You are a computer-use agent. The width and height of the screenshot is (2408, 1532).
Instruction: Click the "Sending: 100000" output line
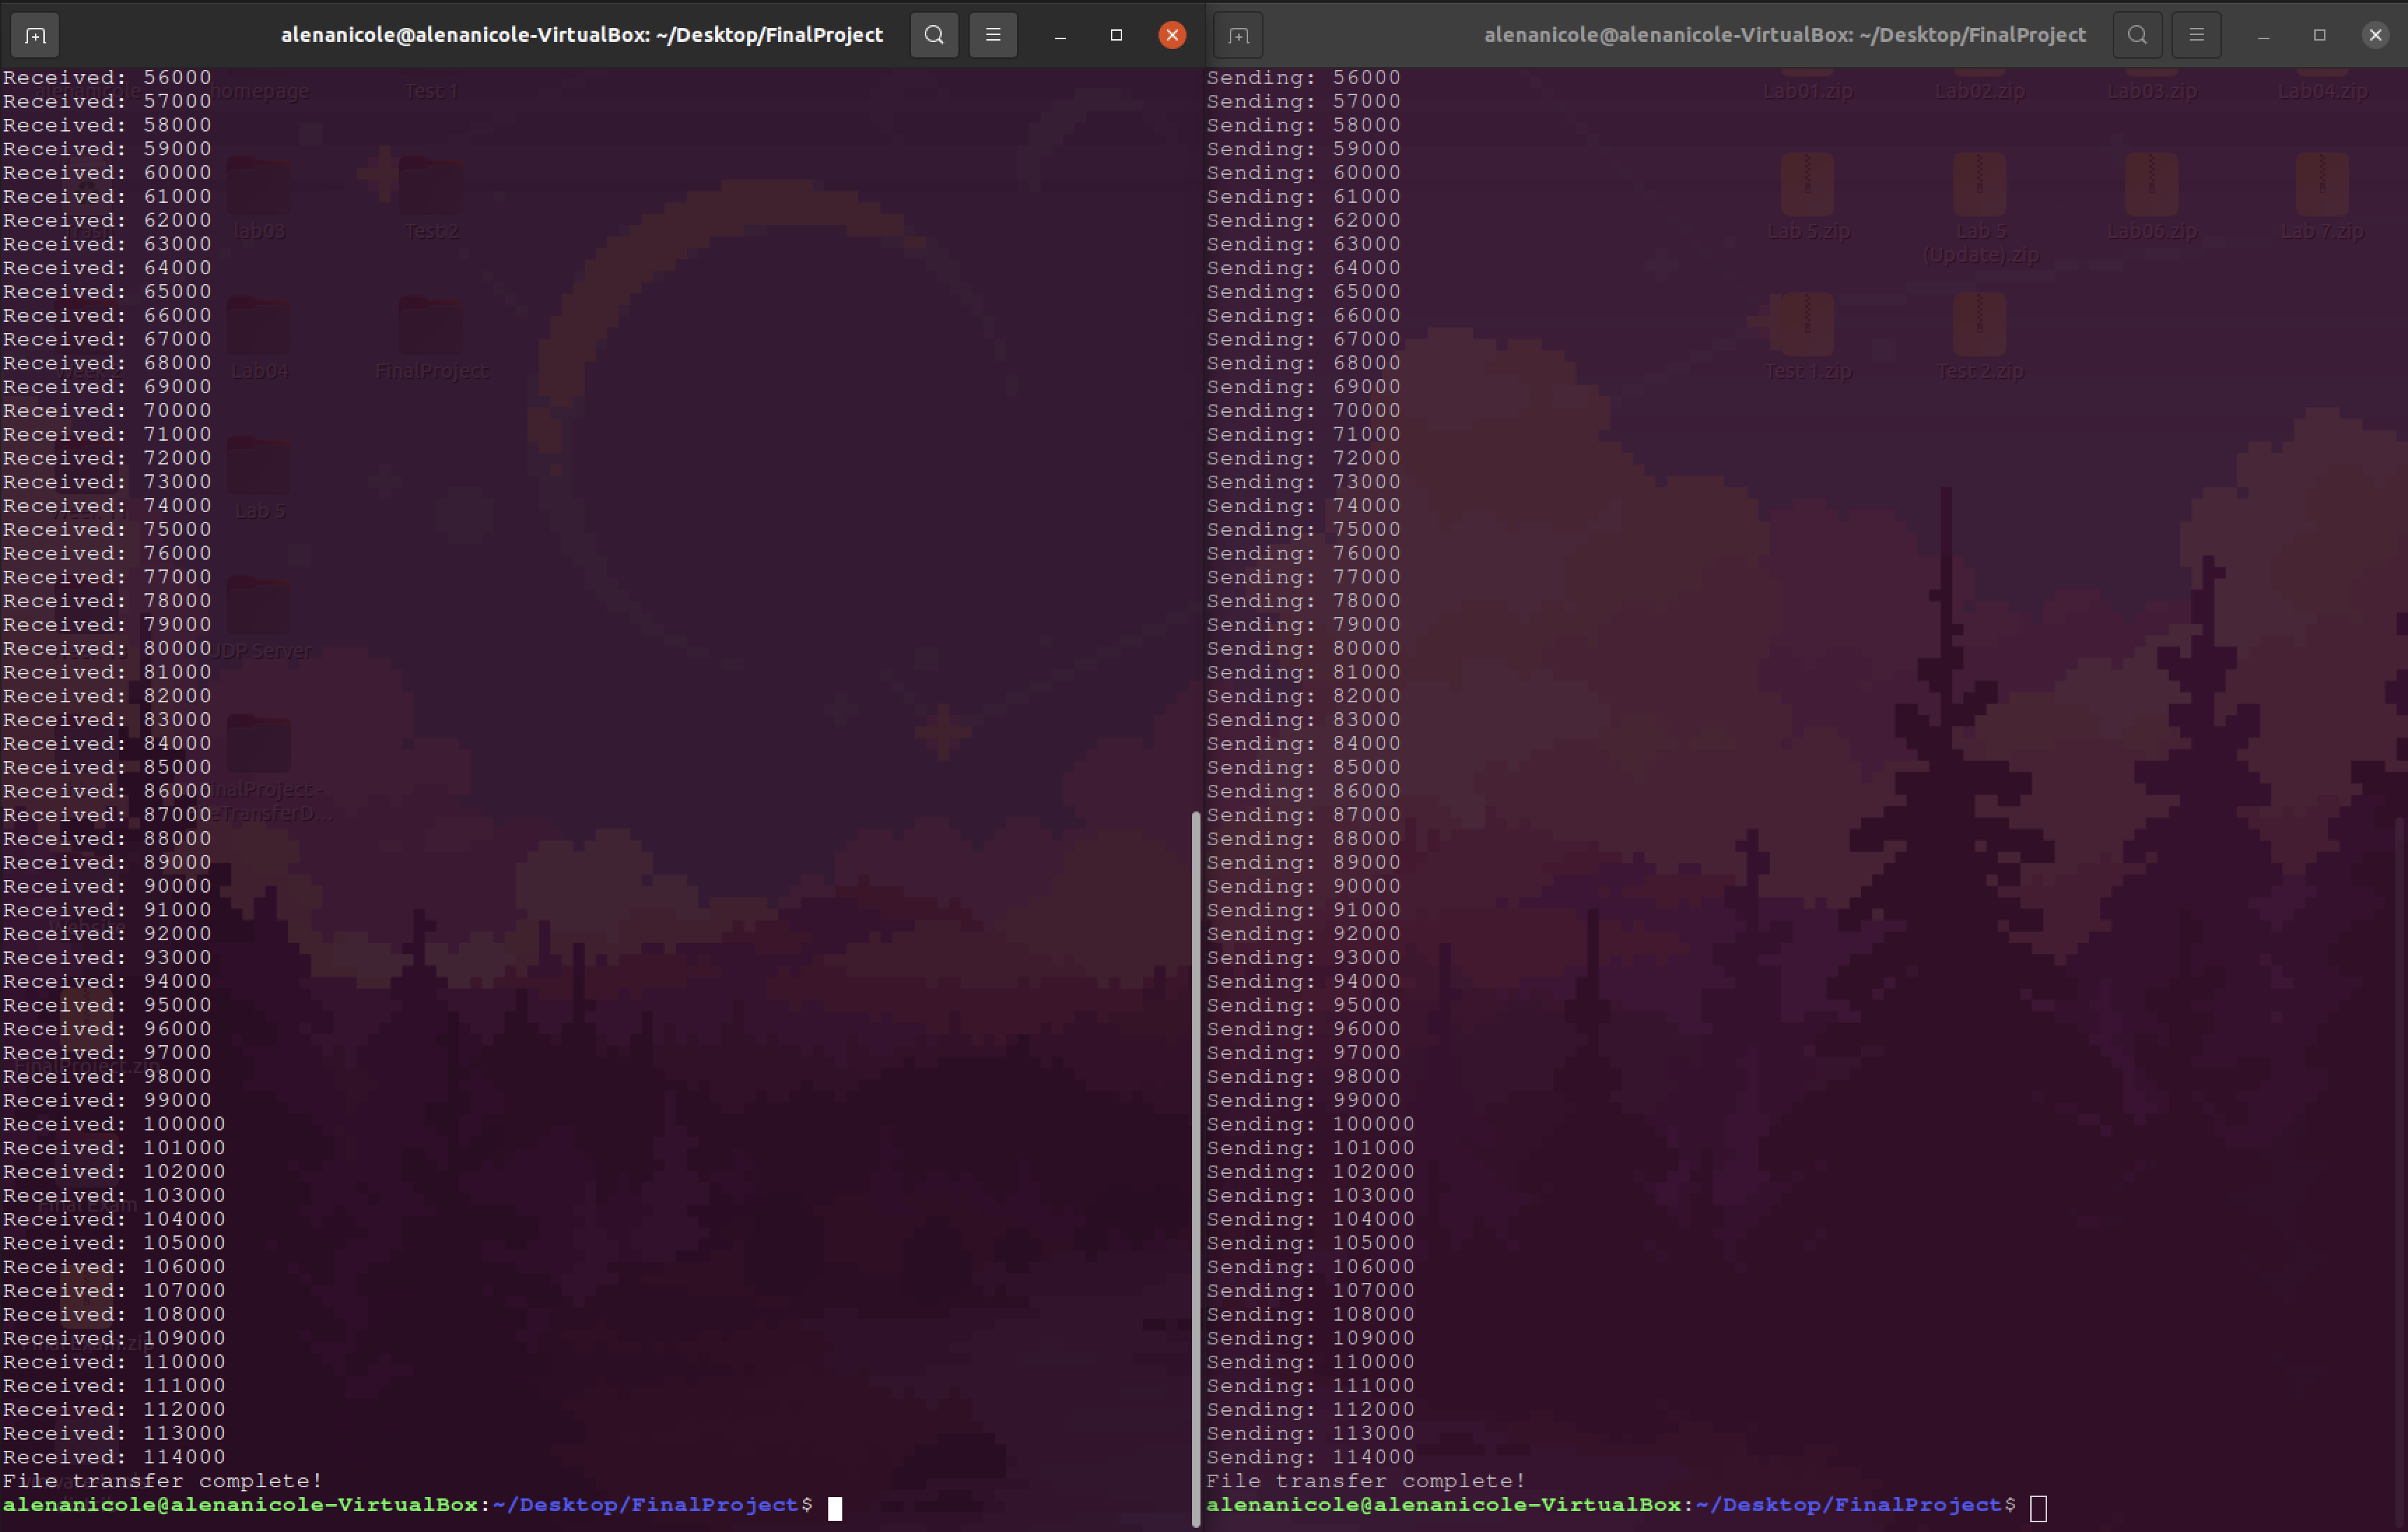(x=1310, y=1124)
